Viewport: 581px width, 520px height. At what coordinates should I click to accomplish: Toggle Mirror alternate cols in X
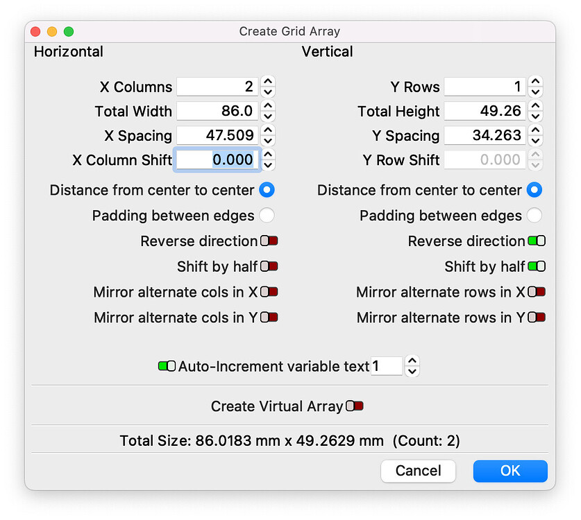click(269, 292)
